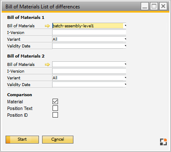171x152 pixels.
Task: Enable the Position Text checkbox
Action: (55, 108)
